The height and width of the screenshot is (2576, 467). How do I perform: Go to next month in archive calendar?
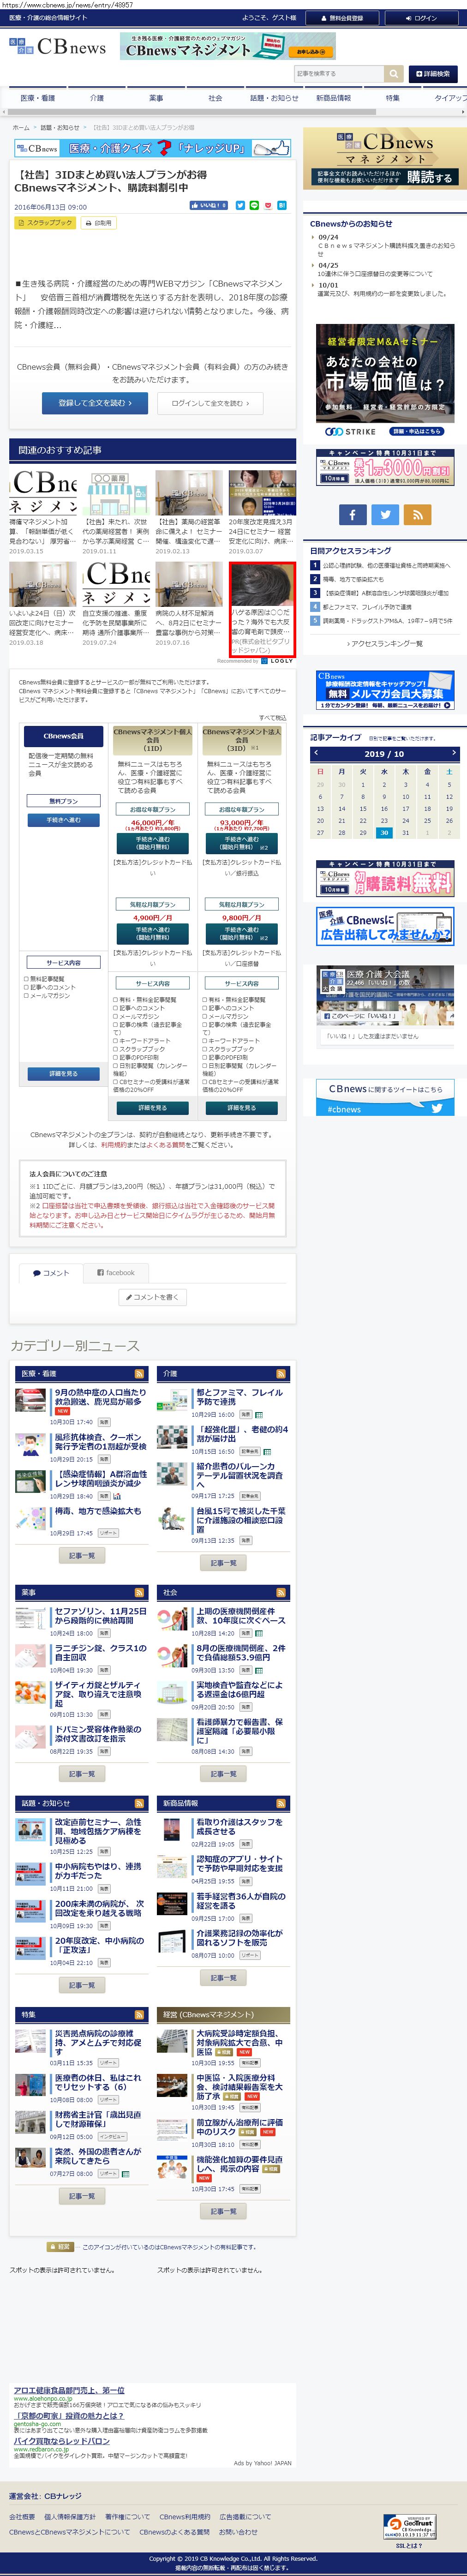coord(453,752)
